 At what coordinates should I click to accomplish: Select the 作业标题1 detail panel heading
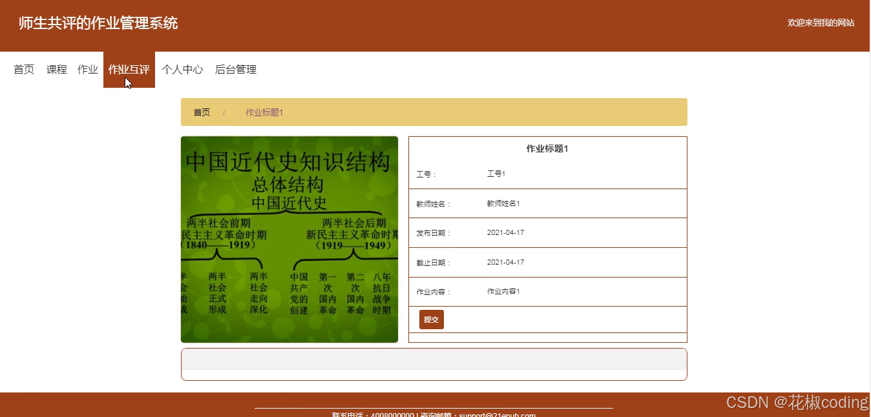(x=547, y=148)
